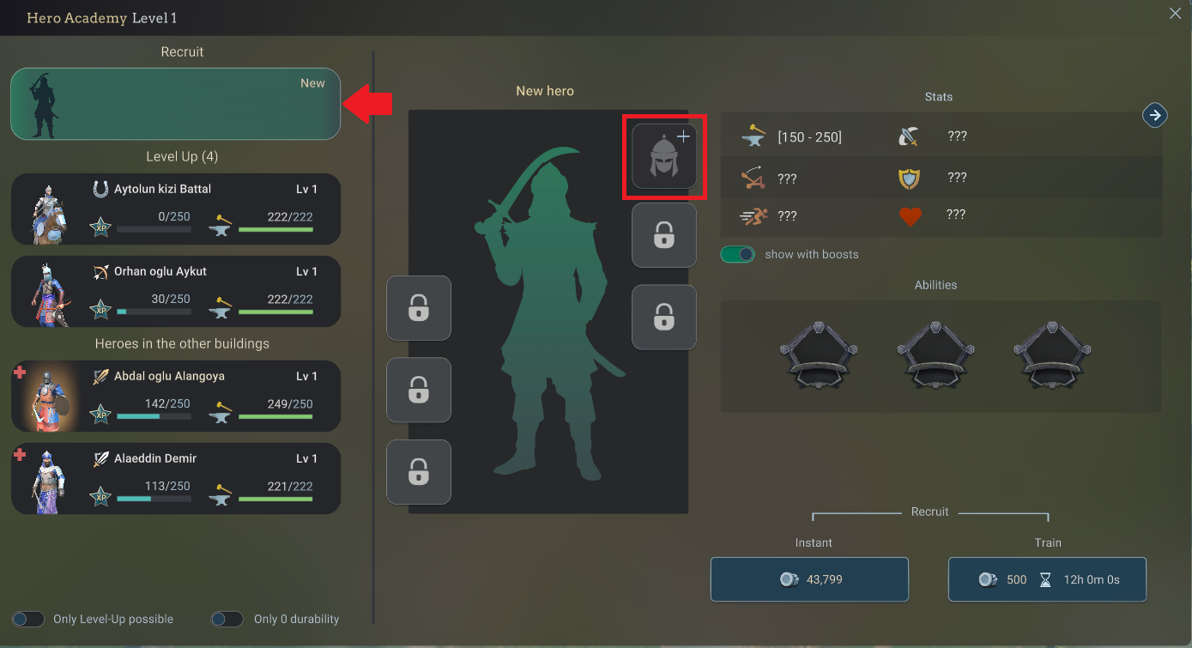Recruit instantly for 43,799 silver

click(809, 579)
